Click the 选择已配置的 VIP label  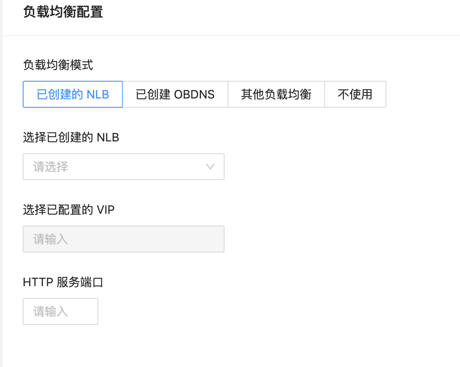(x=69, y=210)
